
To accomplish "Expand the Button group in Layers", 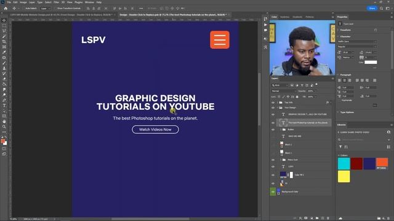I will click(281, 130).
